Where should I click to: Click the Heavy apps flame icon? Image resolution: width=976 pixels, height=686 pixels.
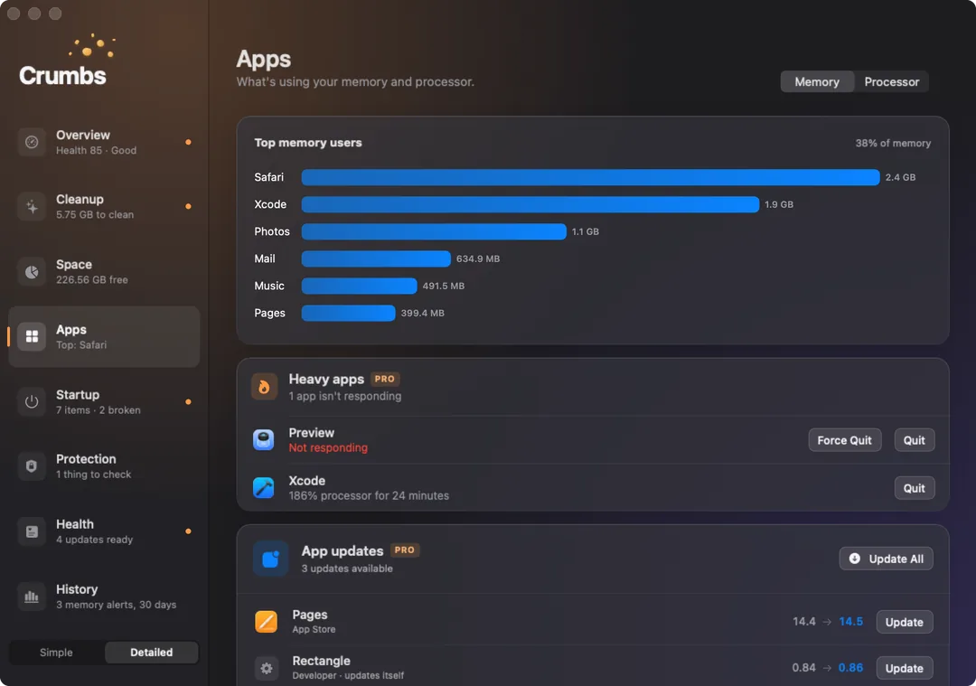[x=264, y=387]
